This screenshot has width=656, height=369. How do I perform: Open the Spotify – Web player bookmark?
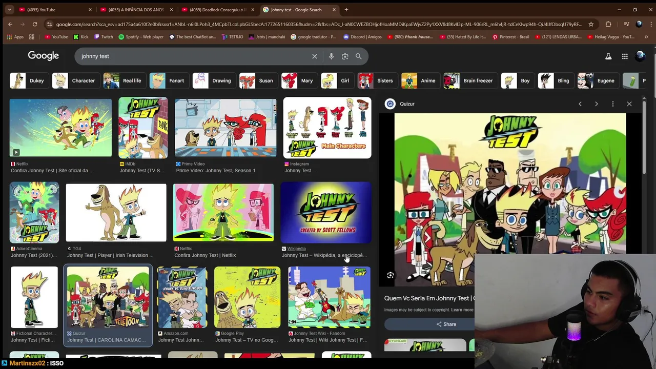(x=141, y=37)
